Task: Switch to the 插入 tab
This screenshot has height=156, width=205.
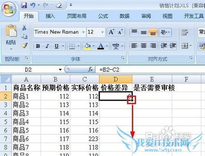Action: click(50, 16)
